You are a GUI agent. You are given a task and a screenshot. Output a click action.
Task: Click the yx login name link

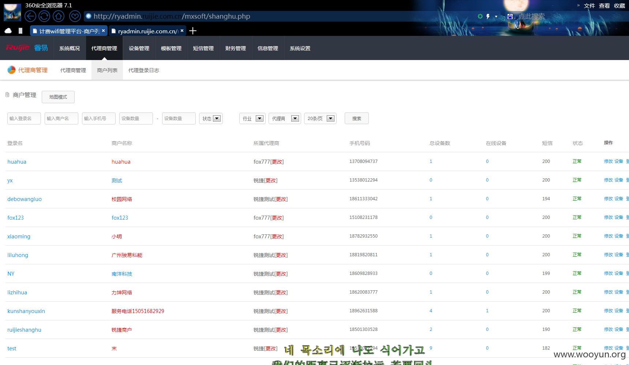(x=10, y=180)
